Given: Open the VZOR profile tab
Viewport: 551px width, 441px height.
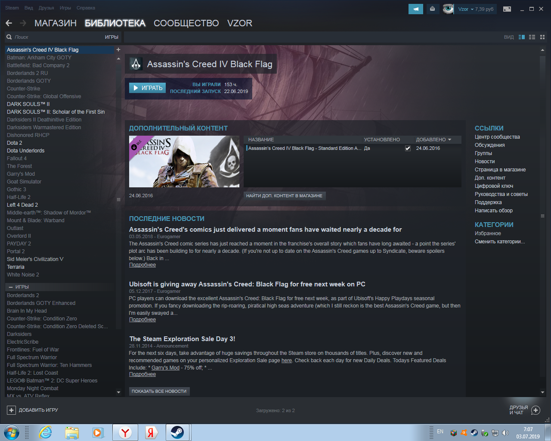Looking at the screenshot, I should [240, 23].
